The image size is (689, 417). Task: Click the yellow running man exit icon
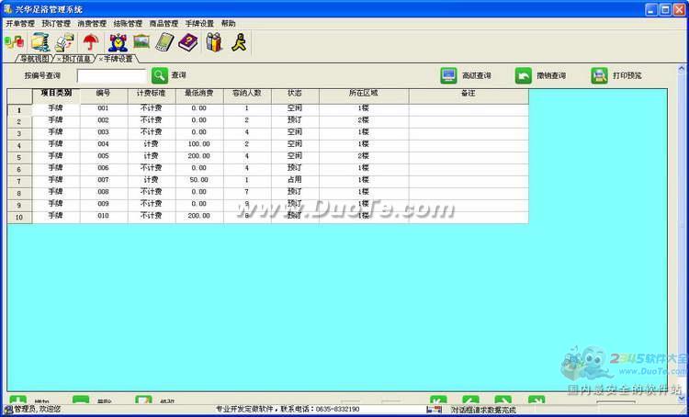click(239, 42)
